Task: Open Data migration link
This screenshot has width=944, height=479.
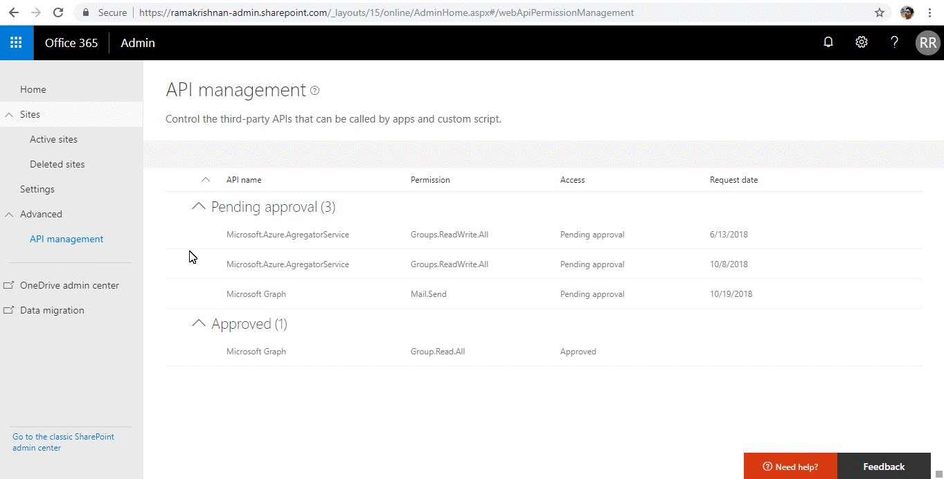Action: pyautogui.click(x=52, y=310)
